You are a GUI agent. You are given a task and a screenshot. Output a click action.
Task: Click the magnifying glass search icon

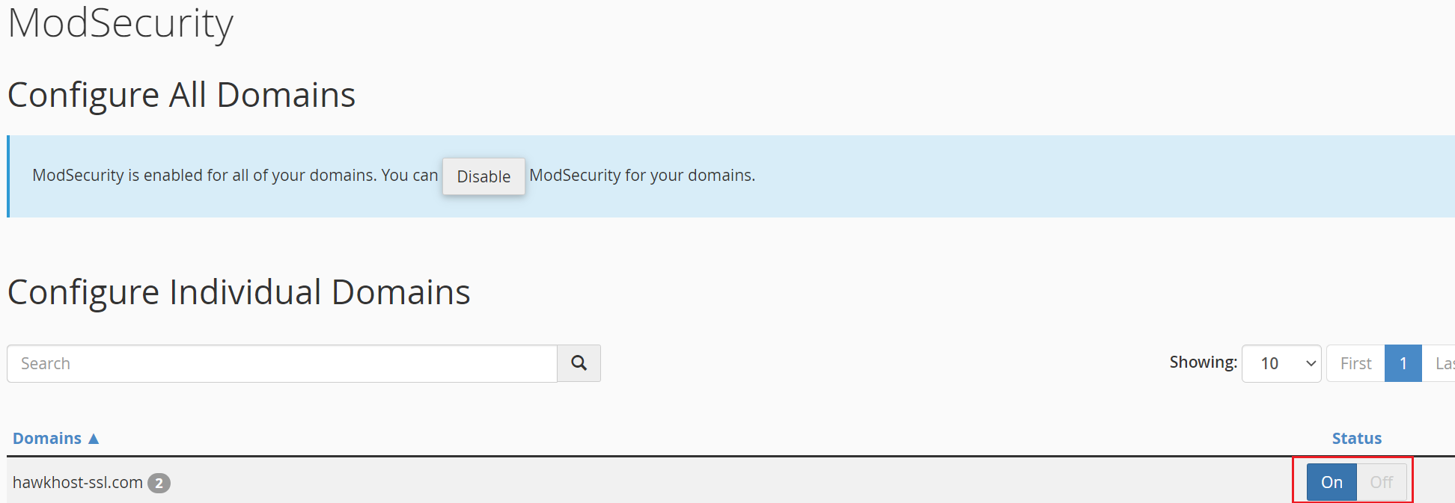579,363
